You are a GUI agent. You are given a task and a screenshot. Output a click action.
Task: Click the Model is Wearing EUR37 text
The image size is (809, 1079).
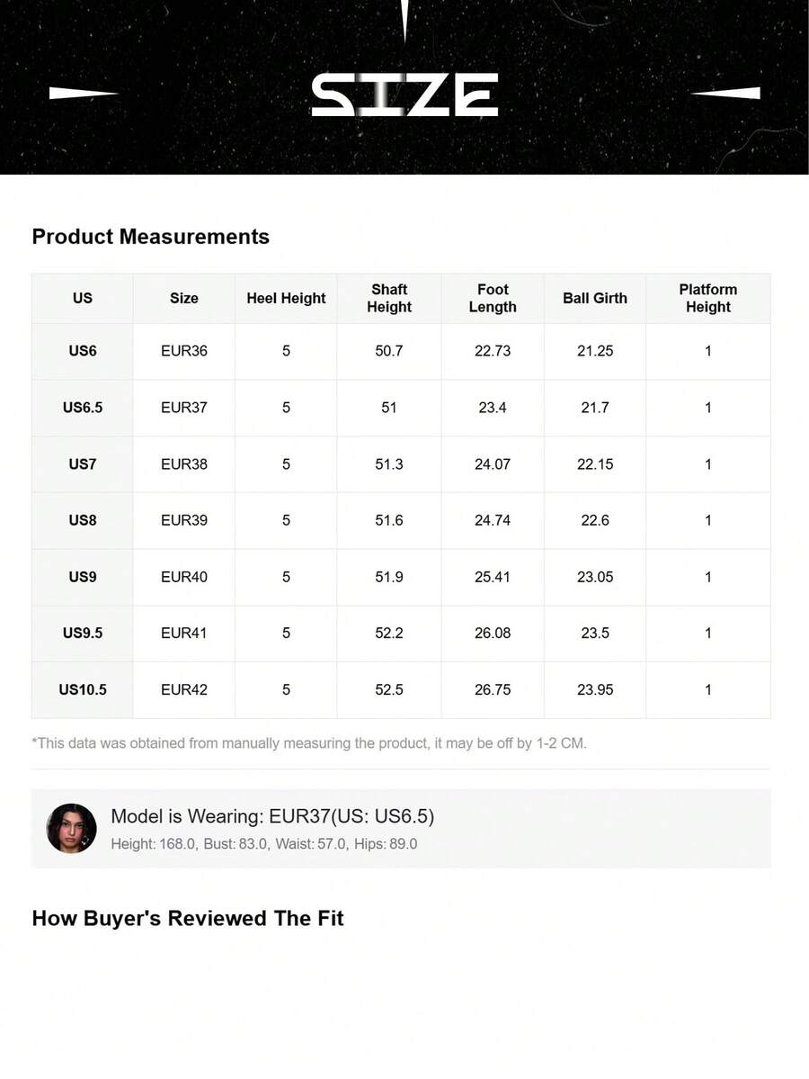click(272, 816)
